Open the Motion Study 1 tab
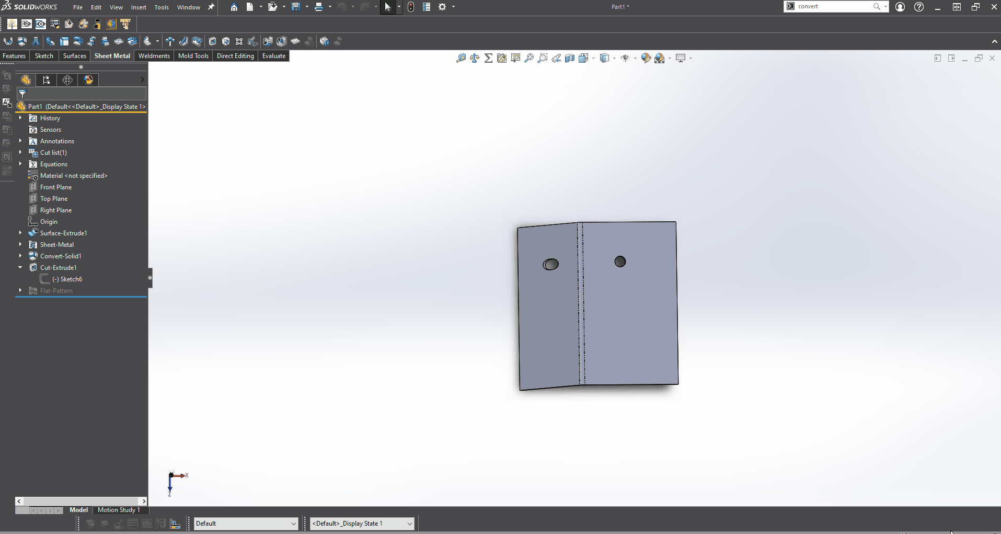This screenshot has height=534, width=1001. point(119,510)
